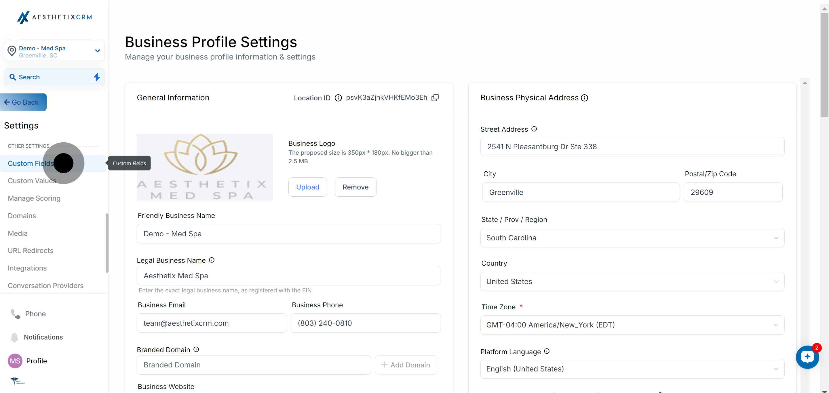Image resolution: width=829 pixels, height=393 pixels.
Task: Expand the Demo - Med Spa location switcher
Action: [98, 51]
